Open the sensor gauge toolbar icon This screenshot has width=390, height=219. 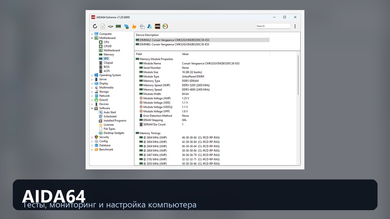(x=165, y=26)
